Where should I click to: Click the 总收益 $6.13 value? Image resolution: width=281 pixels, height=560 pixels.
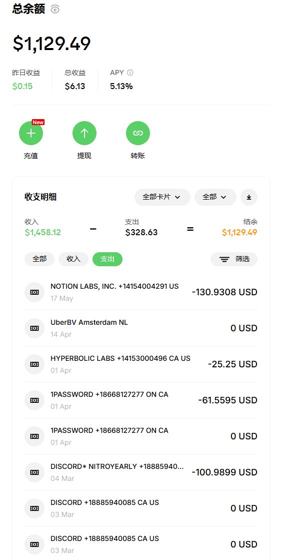[75, 86]
